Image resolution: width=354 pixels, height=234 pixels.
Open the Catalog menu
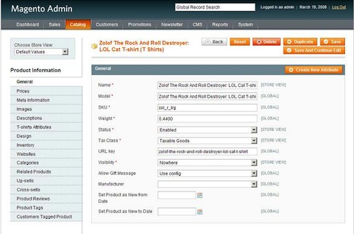coord(78,24)
